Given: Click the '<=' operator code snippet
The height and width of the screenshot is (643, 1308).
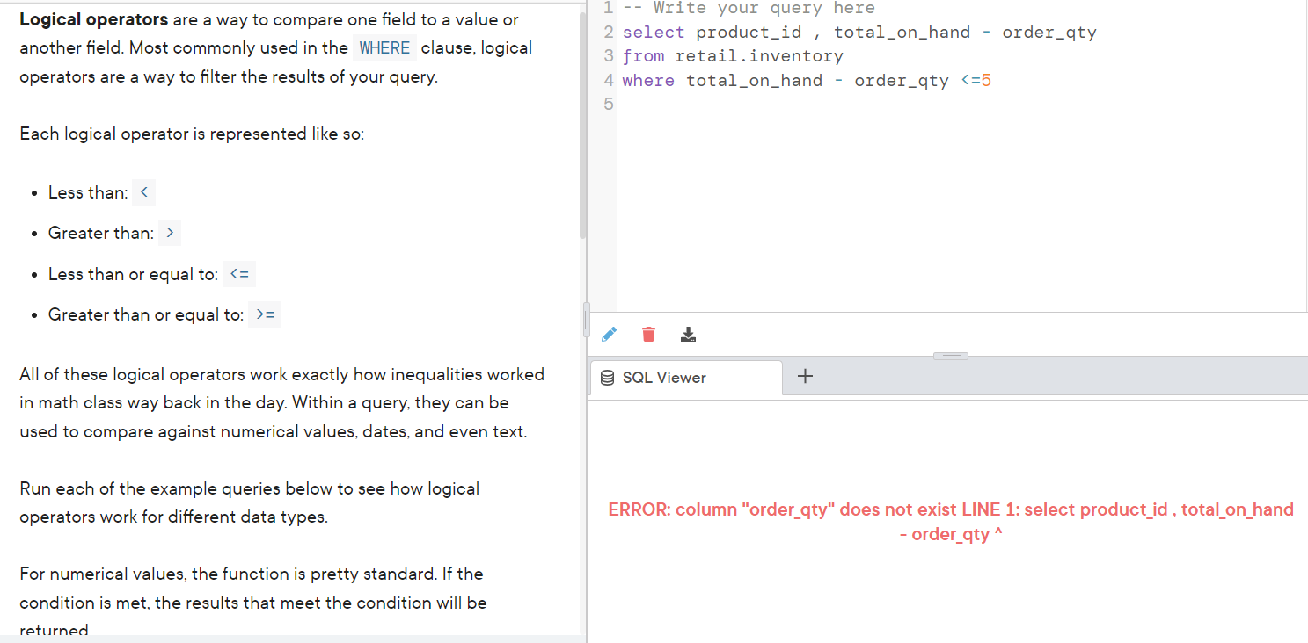Looking at the screenshot, I should pos(239,274).
